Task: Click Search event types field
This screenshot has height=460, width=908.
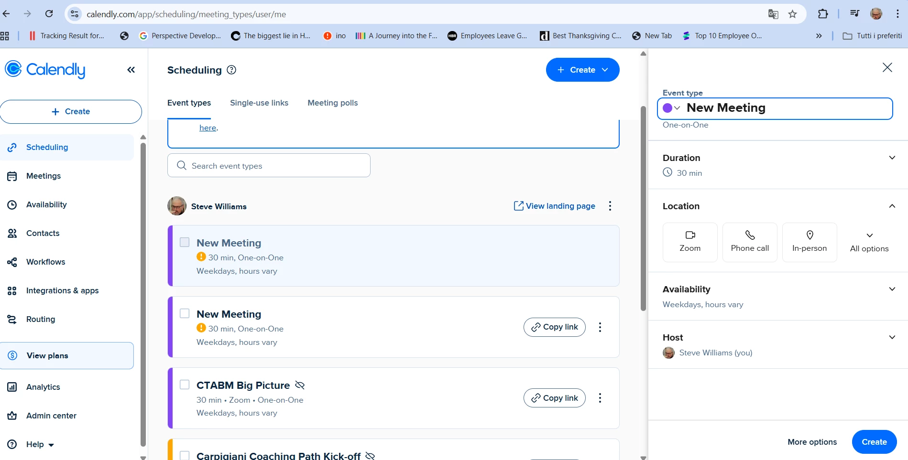Action: click(269, 165)
